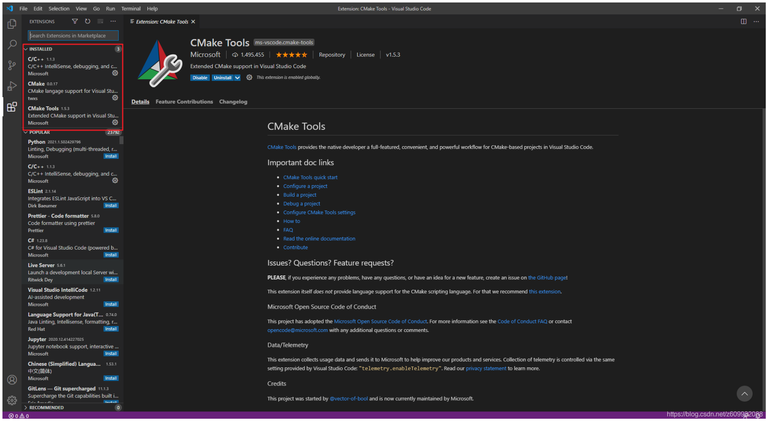
Task: Install Visual Studio IntelliCode
Action: point(111,304)
